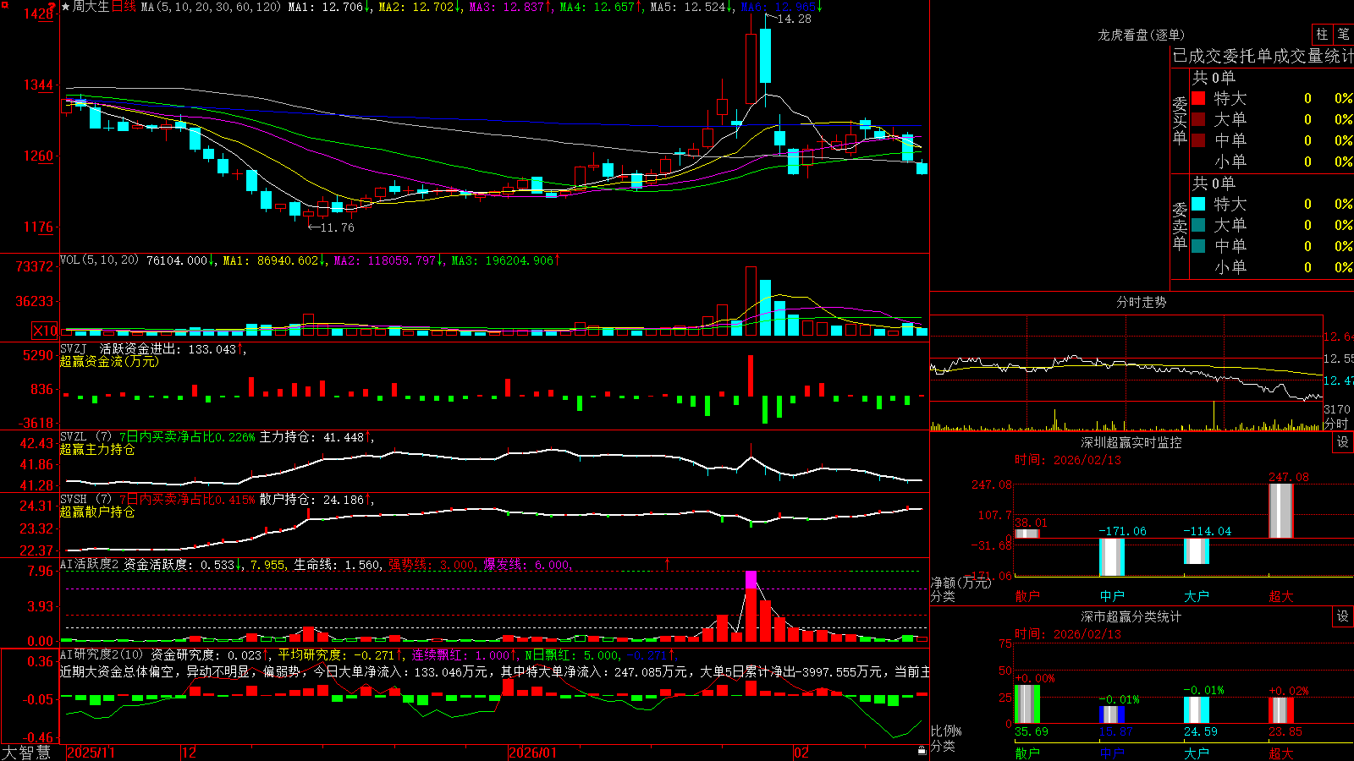This screenshot has width=1354, height=761.
Task: Click the 分时走势 panel title
Action: click(1141, 302)
